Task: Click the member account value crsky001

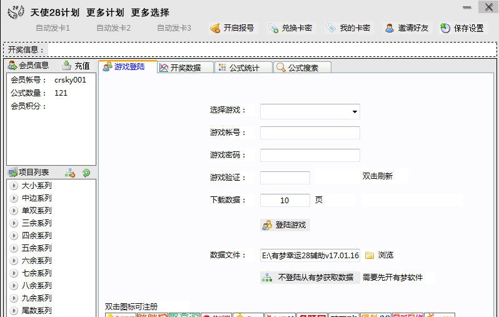Action: [x=70, y=80]
